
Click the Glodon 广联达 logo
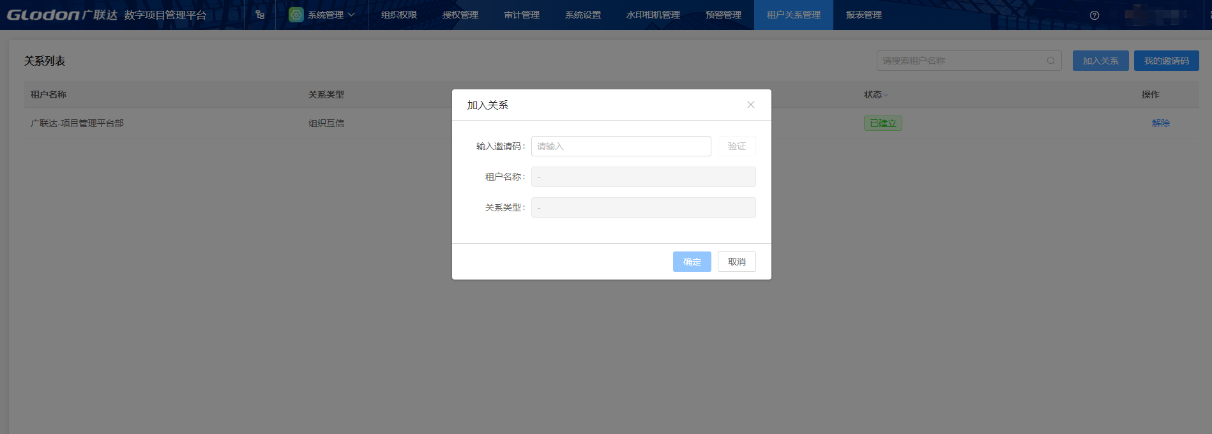point(62,15)
